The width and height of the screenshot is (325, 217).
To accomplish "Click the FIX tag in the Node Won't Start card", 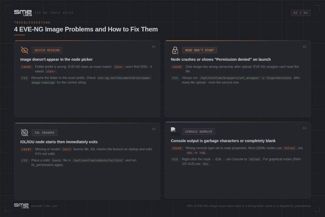I will 175,78.
